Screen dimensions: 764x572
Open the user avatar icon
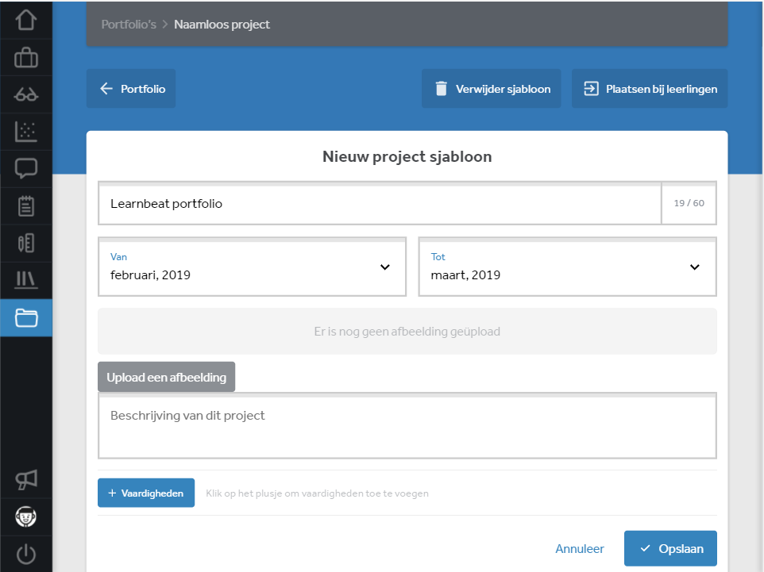26,516
